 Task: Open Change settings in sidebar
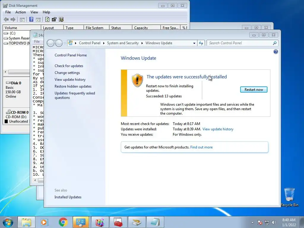click(67, 73)
